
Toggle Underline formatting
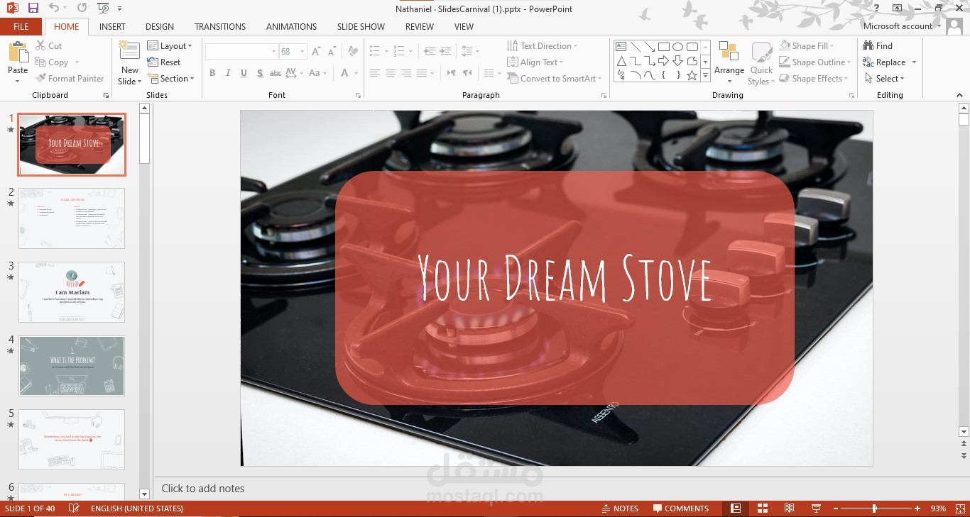coord(244,73)
